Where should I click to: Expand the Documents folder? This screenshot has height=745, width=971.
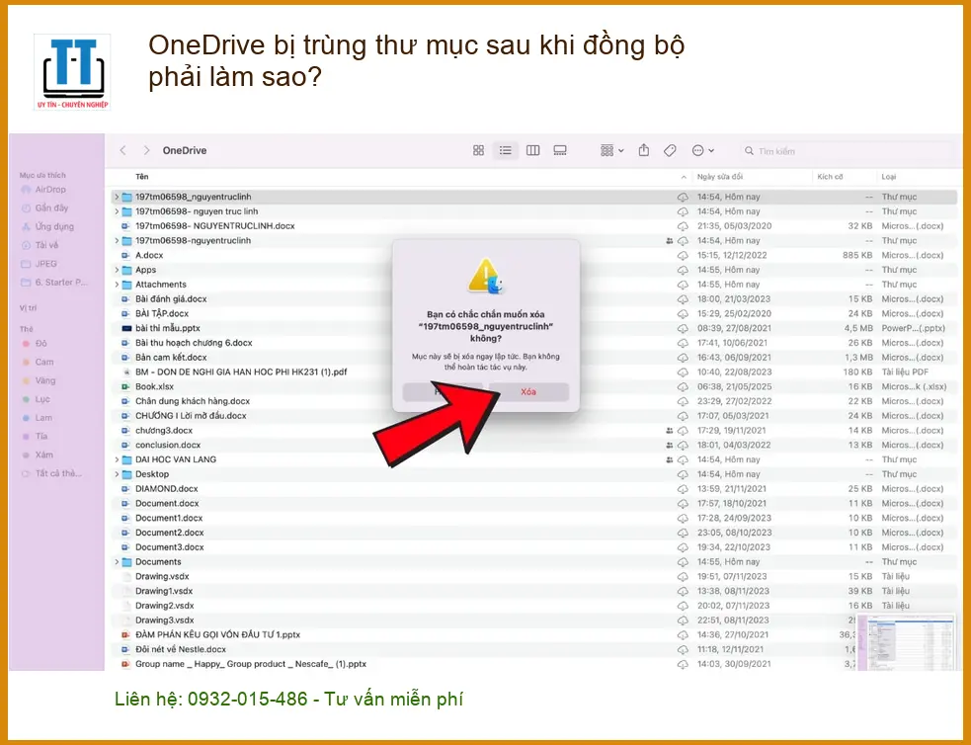coord(117,561)
